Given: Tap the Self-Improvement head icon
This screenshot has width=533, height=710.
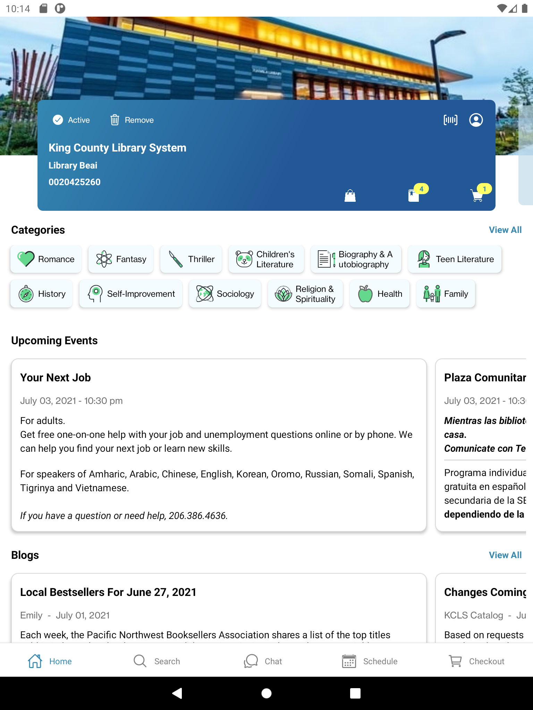Looking at the screenshot, I should (x=95, y=294).
